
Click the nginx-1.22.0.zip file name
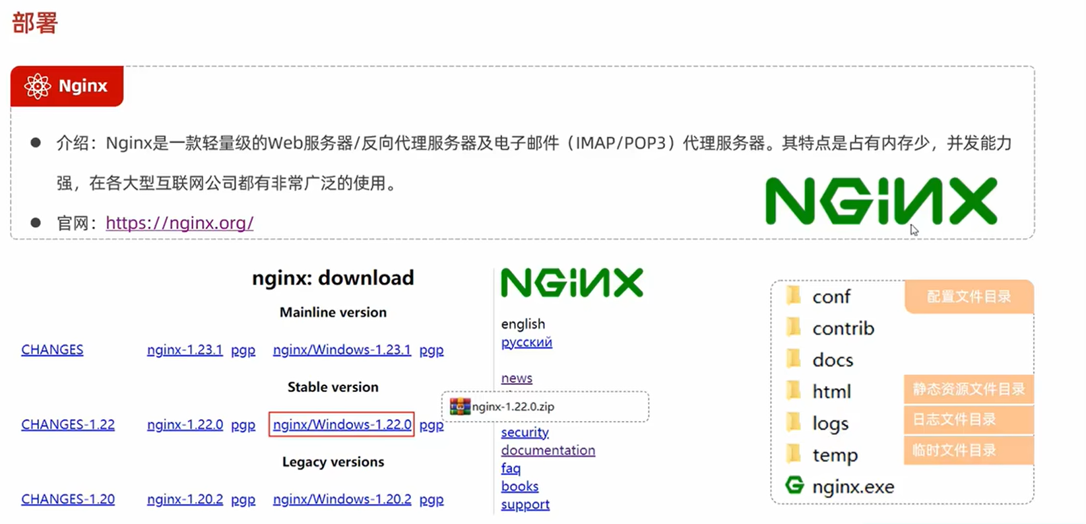coord(513,407)
